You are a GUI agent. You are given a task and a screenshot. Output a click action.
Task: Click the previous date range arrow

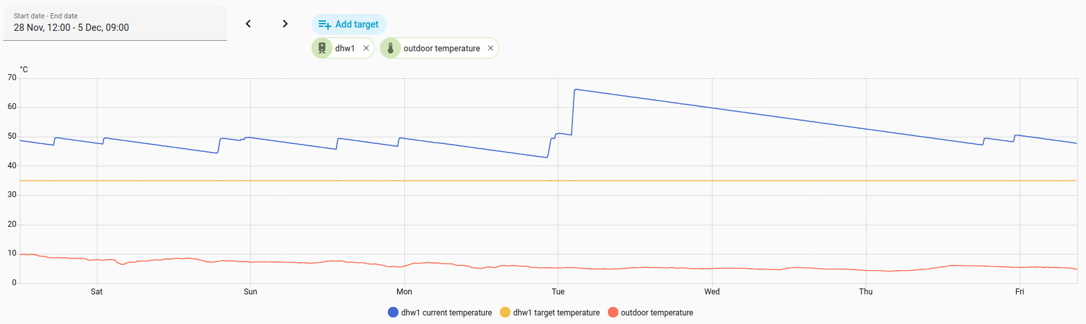[x=248, y=24]
